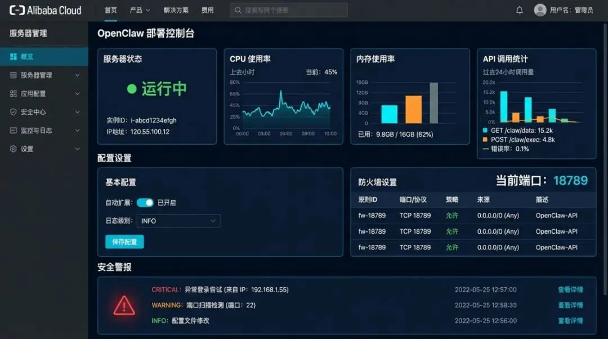The width and height of the screenshot is (608, 339).
Task: Expand the 应用配置 chevron
Action: pos(77,93)
